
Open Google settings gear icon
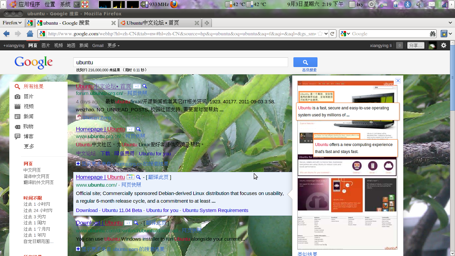(444, 45)
